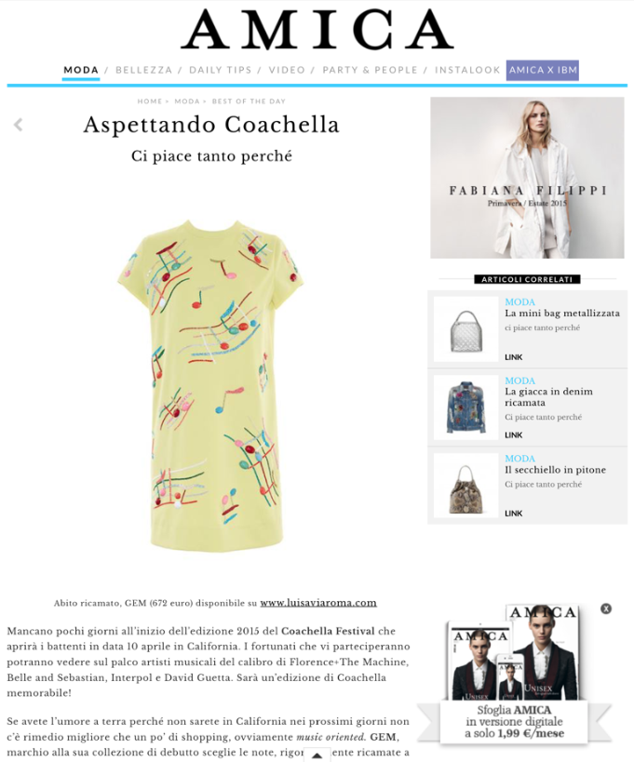Click the AMICA X IBM button

[x=543, y=70]
